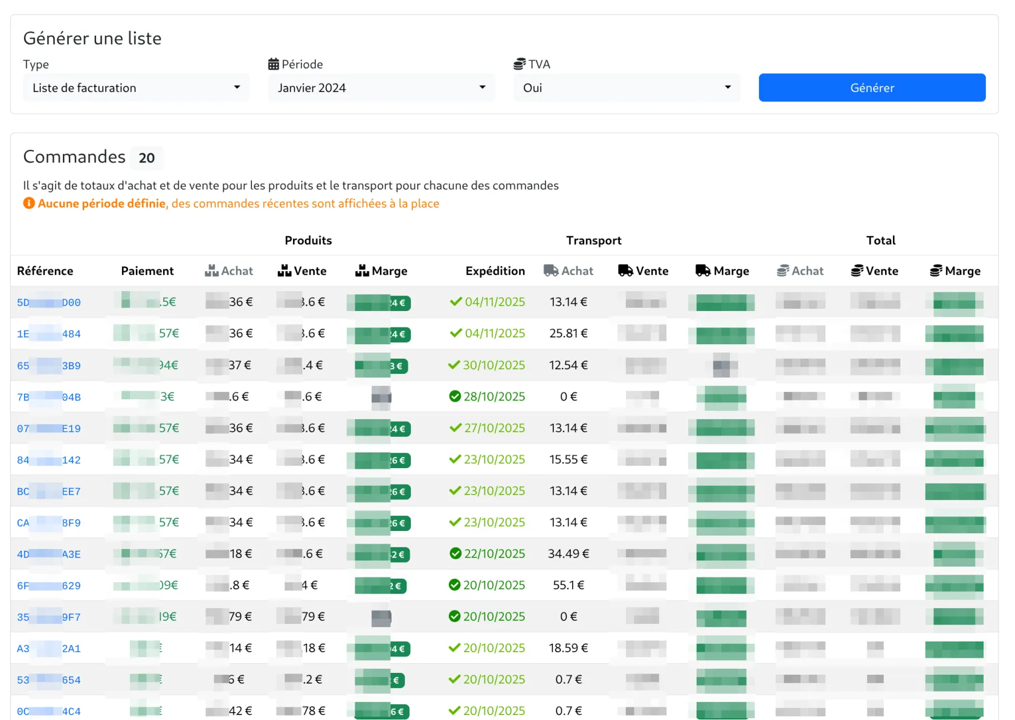Click the calendar icon beside Période
This screenshot has height=720, width=1015.
click(x=274, y=64)
